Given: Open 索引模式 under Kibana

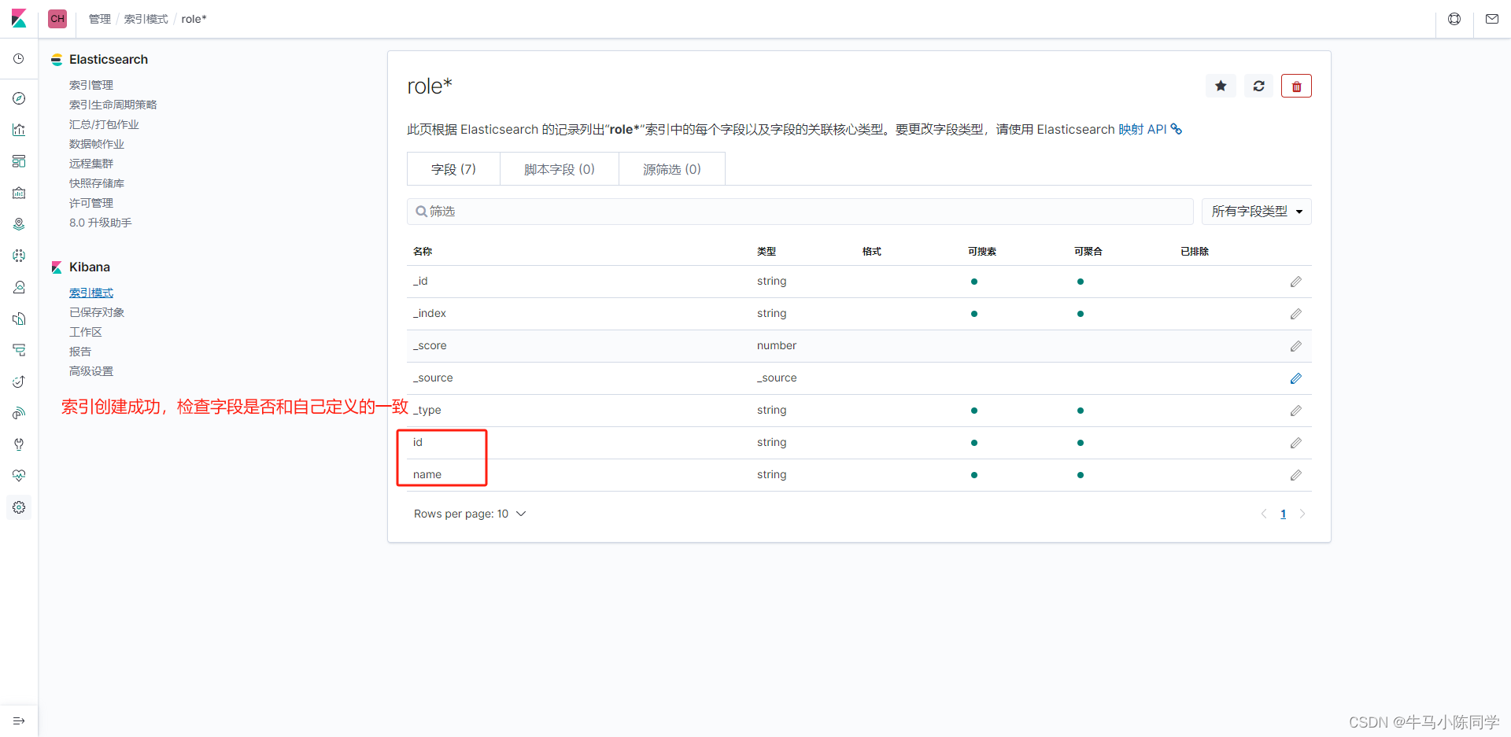Looking at the screenshot, I should pyautogui.click(x=91, y=293).
